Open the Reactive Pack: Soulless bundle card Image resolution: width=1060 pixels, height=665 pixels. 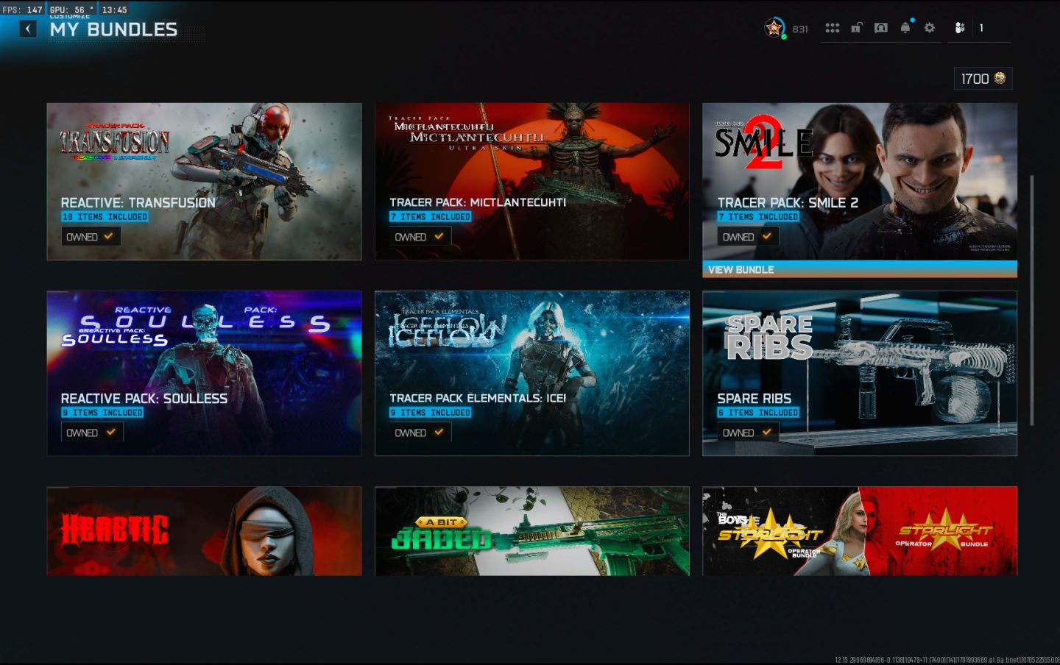click(204, 373)
